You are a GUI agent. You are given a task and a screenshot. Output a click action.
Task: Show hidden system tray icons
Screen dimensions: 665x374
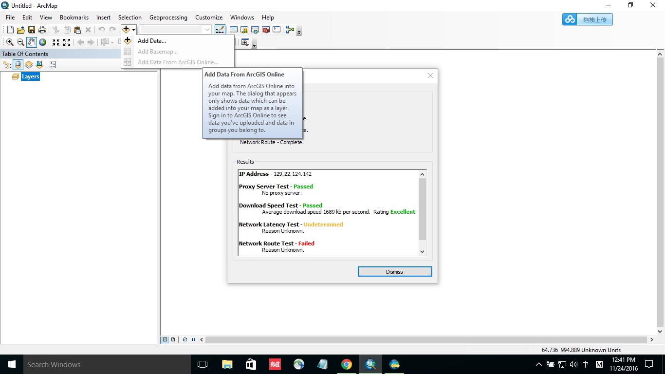pyautogui.click(x=538, y=364)
